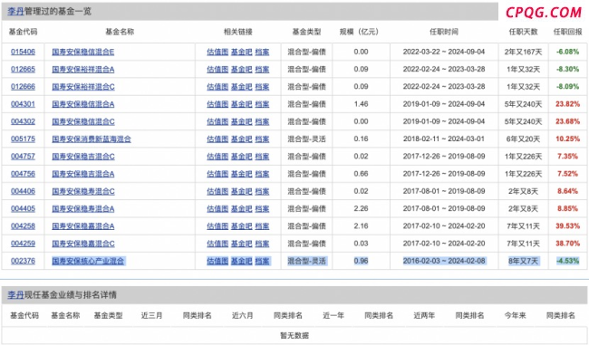This screenshot has width=589, height=345.
Task: Select date range 2016-02-03 ~ 2024-02-08
Action: pyautogui.click(x=444, y=261)
